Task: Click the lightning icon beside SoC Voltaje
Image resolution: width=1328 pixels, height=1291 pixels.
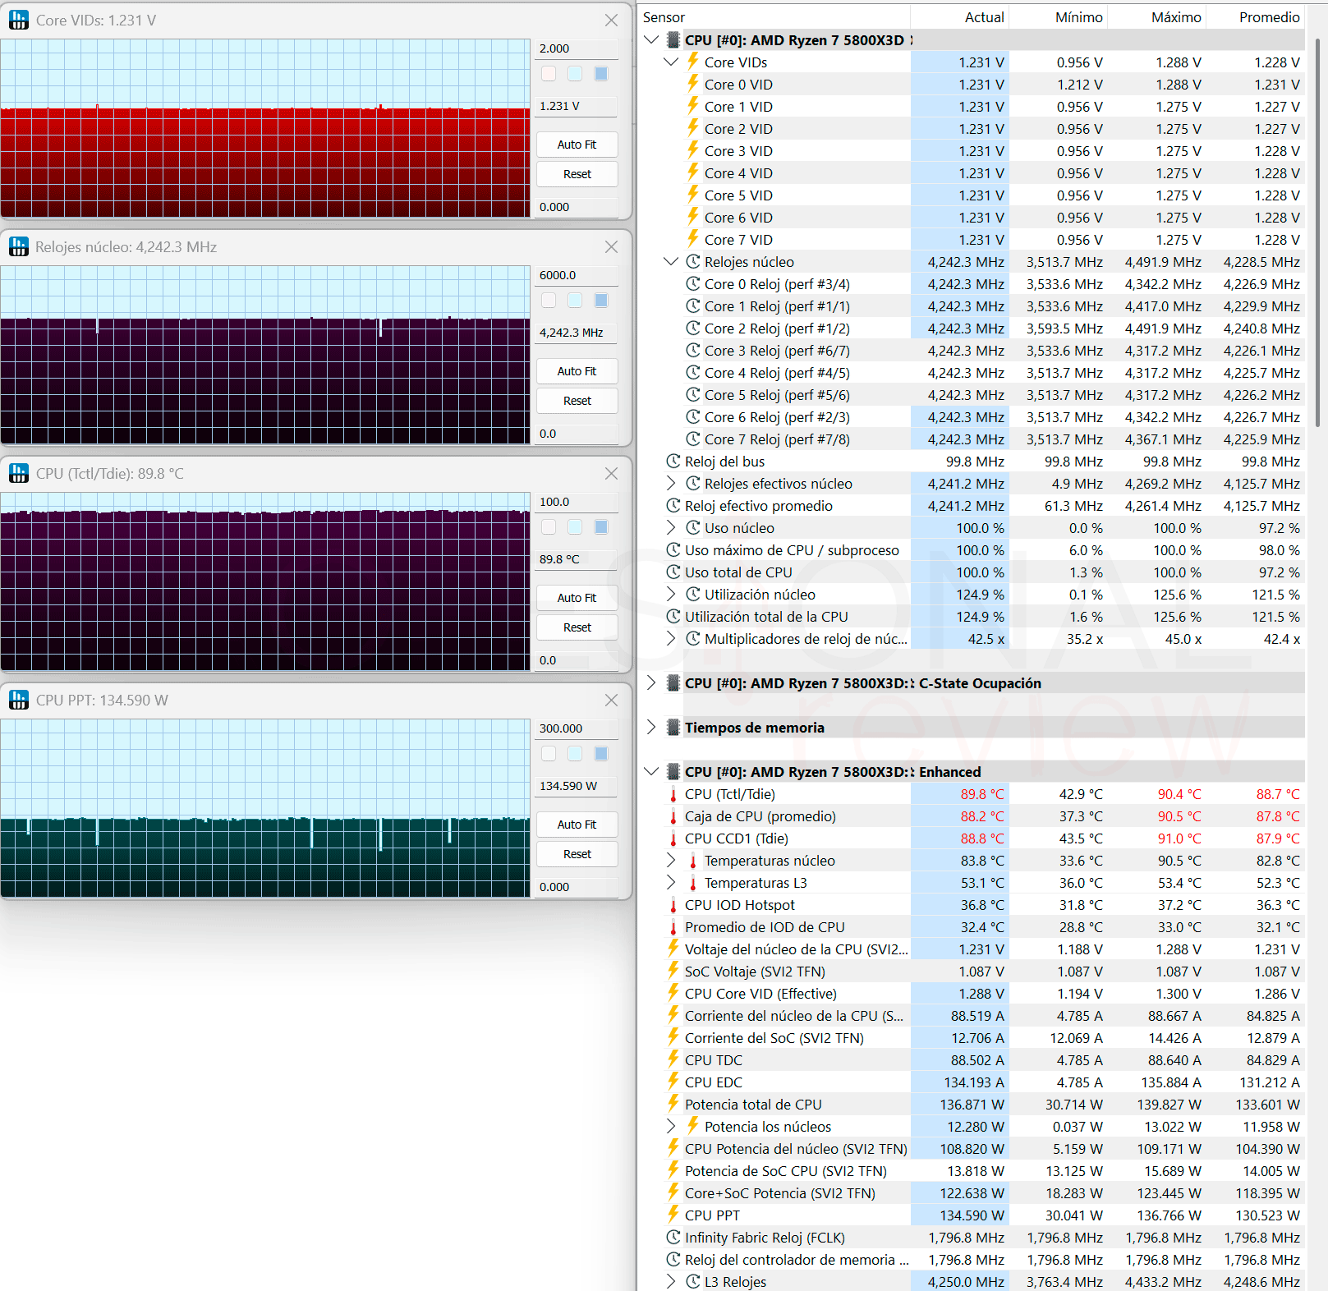Action: coord(673,971)
